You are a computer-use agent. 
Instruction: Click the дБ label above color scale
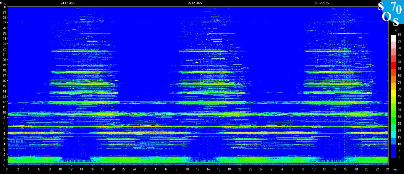(x=396, y=30)
